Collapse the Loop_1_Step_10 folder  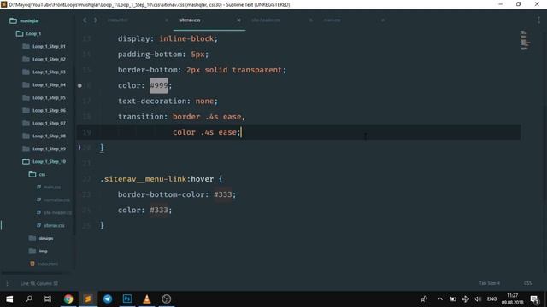44,161
